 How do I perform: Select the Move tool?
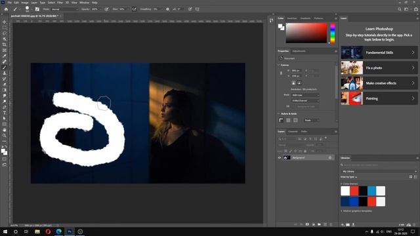[x=5, y=22]
